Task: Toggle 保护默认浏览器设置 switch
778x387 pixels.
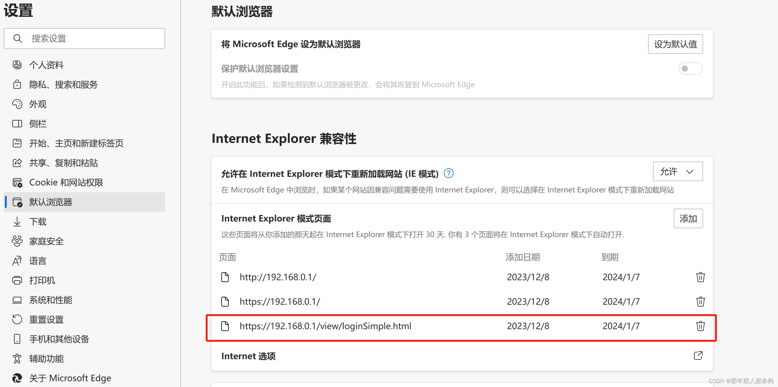Action: (x=691, y=69)
